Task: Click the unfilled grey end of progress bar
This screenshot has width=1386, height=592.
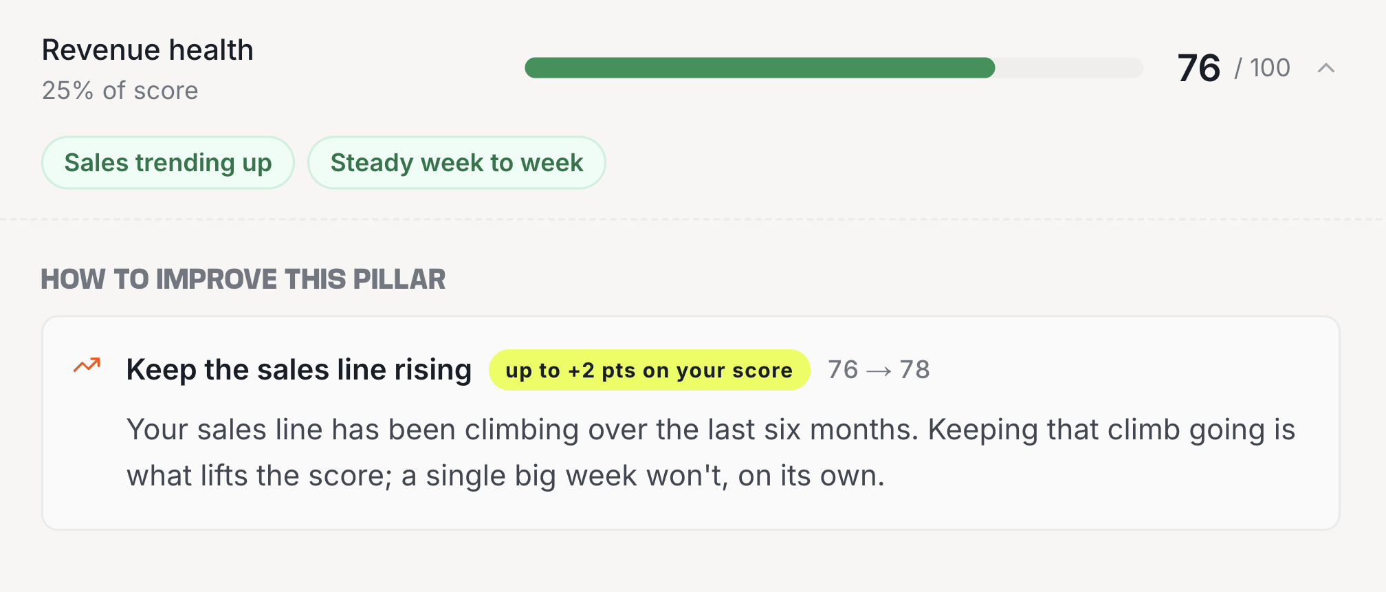Action: point(1069,68)
